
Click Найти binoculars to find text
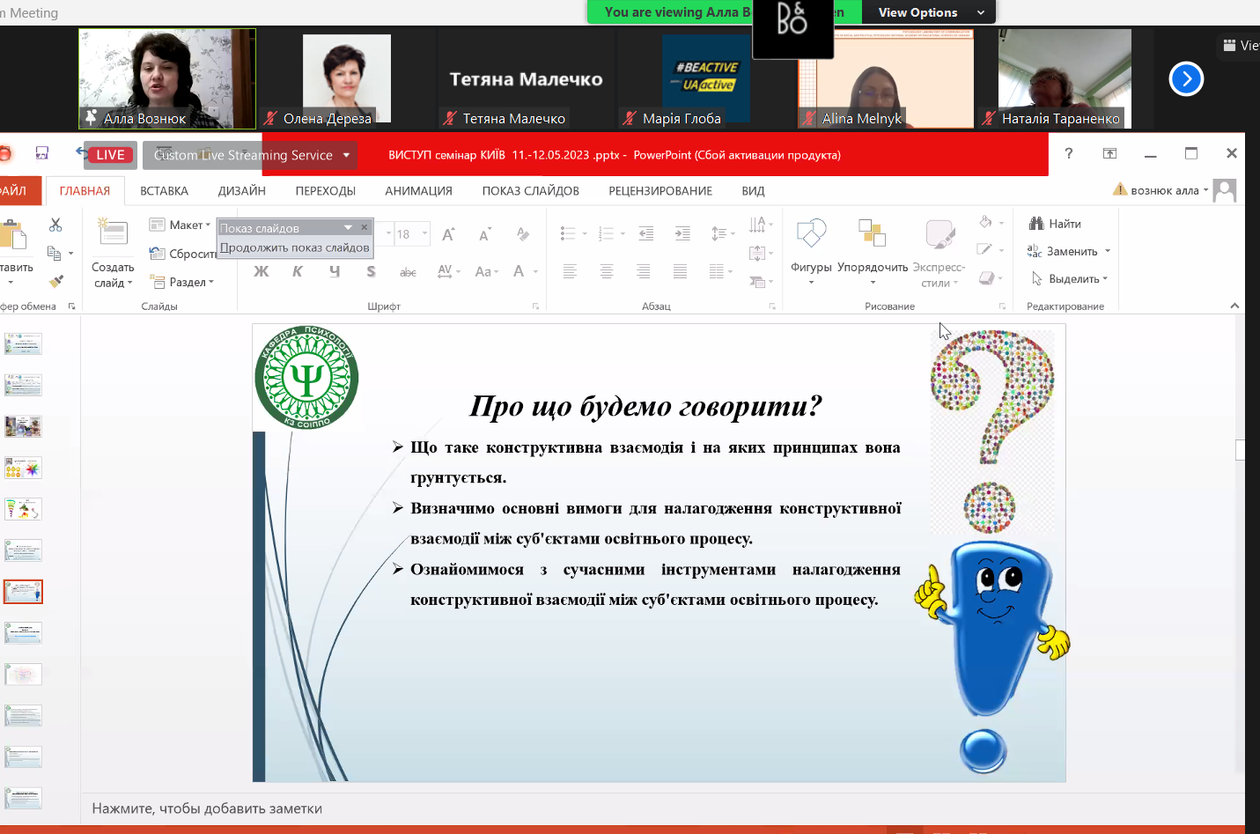1055,225
